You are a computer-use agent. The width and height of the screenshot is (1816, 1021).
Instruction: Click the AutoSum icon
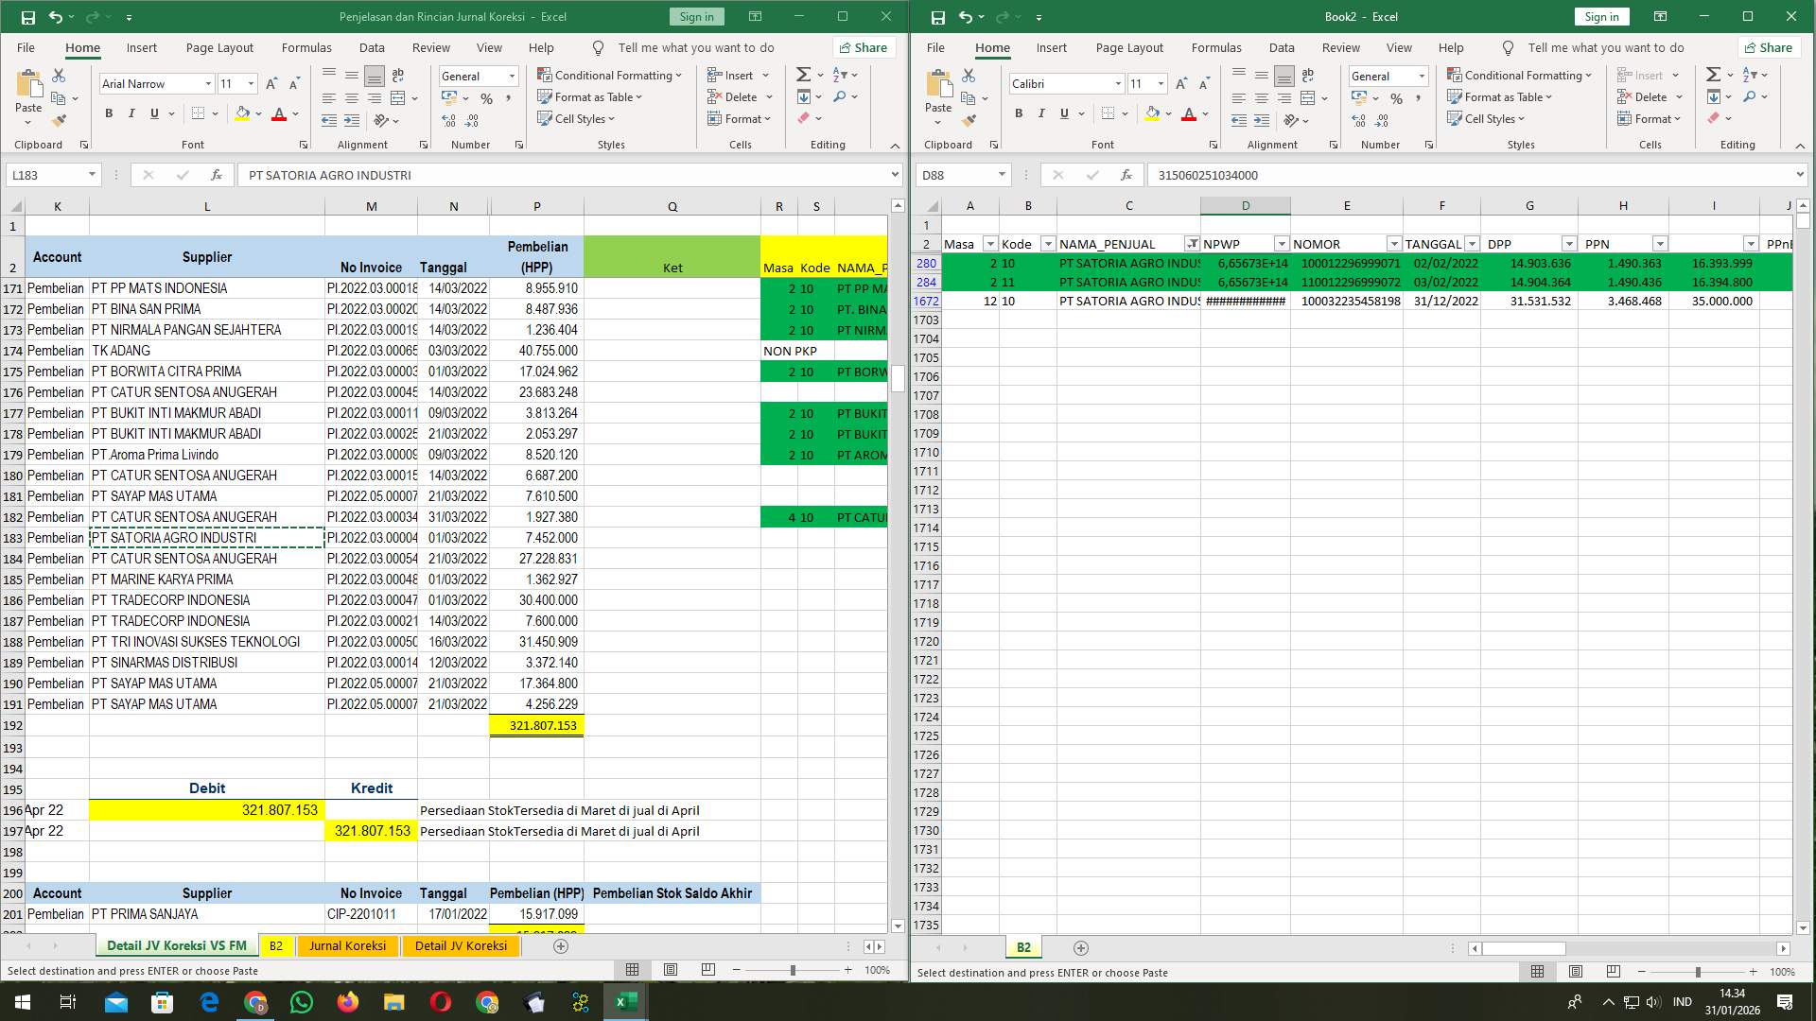(x=801, y=73)
